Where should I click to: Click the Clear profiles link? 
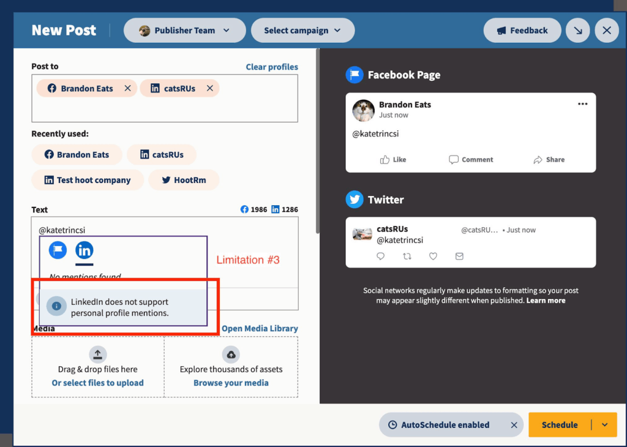tap(272, 67)
